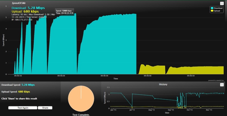The height and width of the screenshot is (116, 227).
Task: Open the powered by speedof.me link
Action: click(x=216, y=80)
